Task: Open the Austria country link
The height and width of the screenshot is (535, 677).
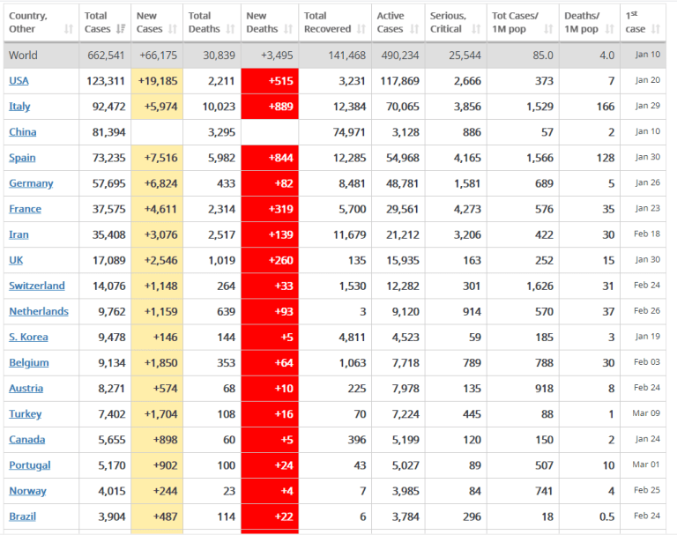Action: point(26,388)
